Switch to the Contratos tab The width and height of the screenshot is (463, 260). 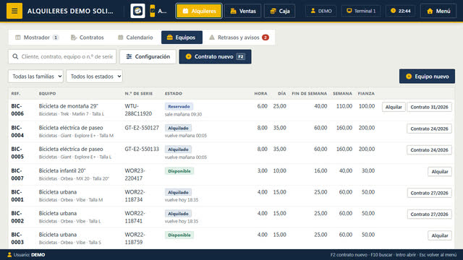(x=88, y=38)
